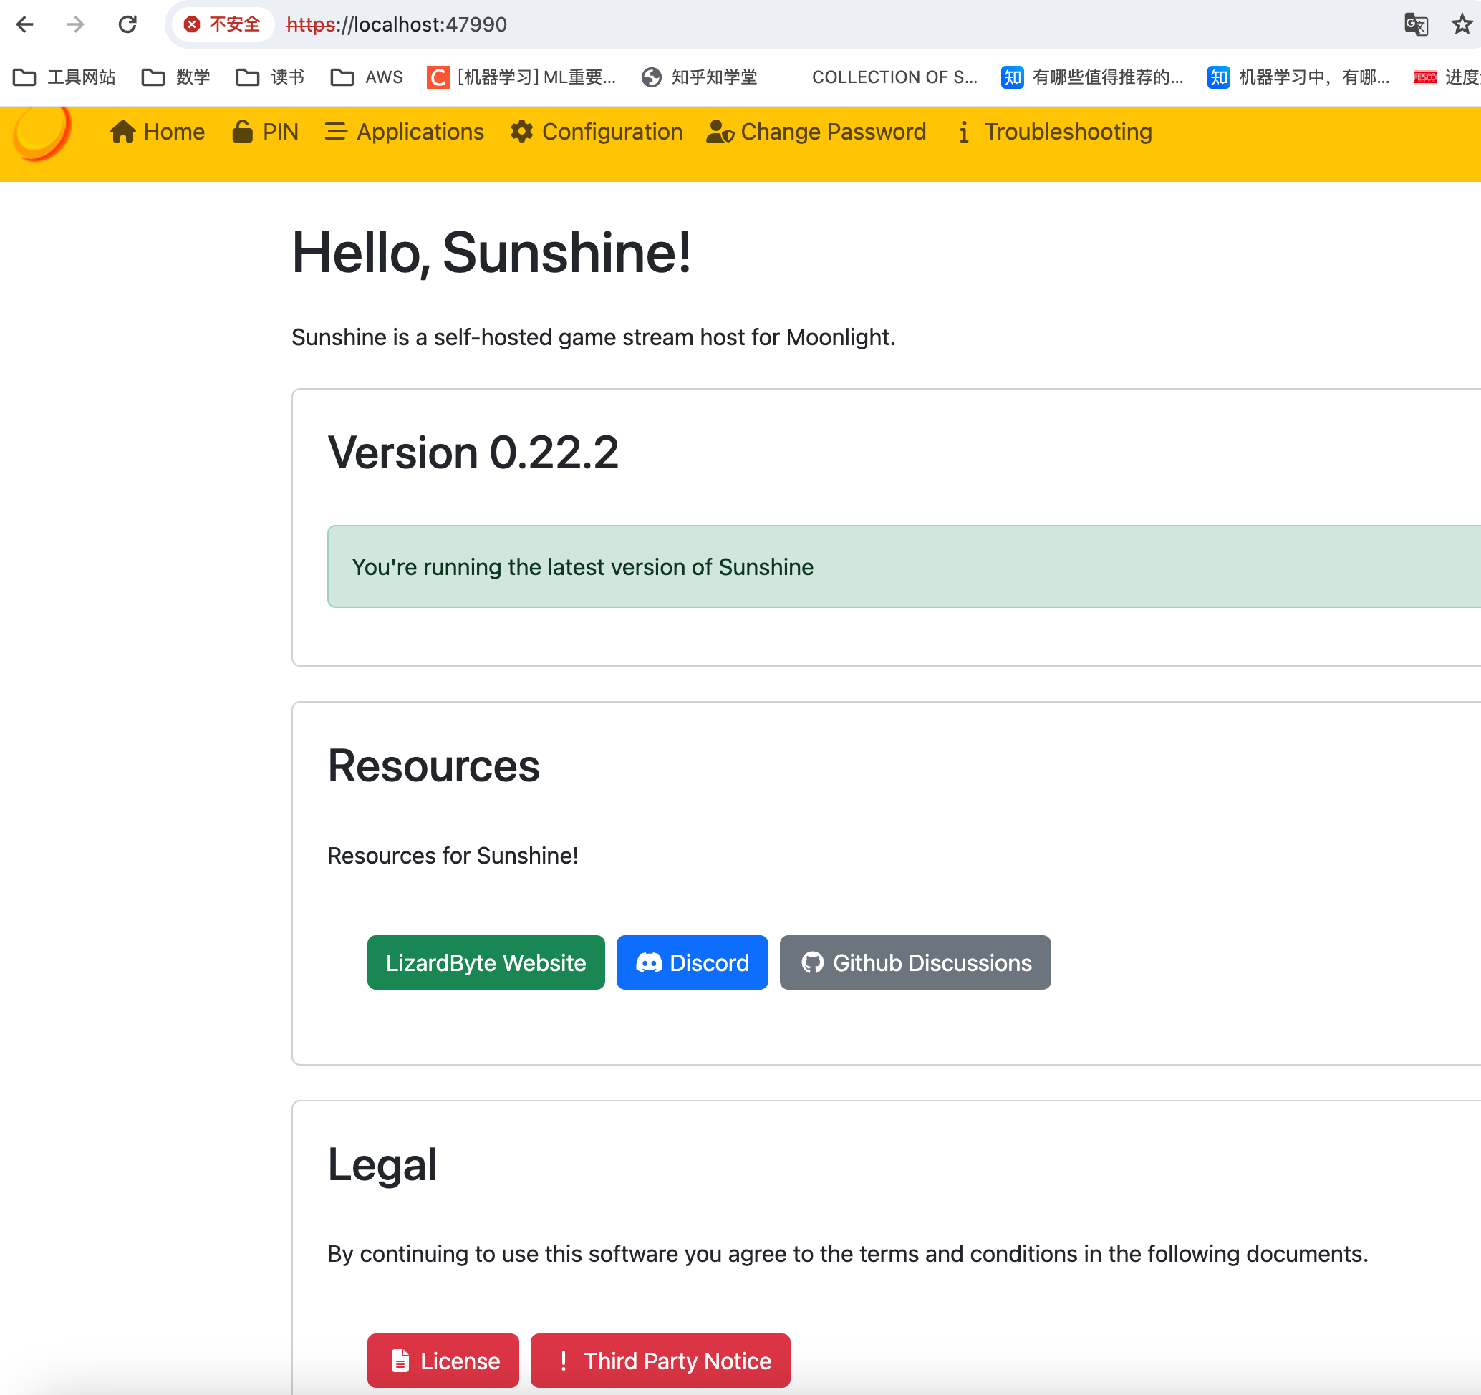View the License document

[x=443, y=1360]
